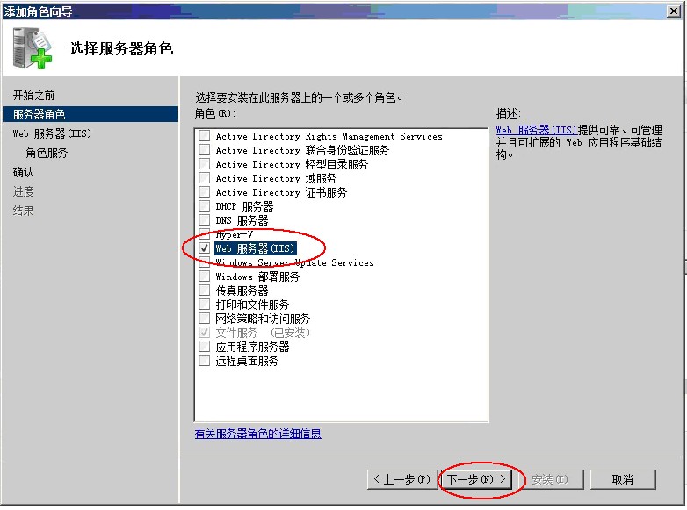Screen dimensions: 687x510
Task: Check Active Directory Rights Management Services
Action: [204, 136]
